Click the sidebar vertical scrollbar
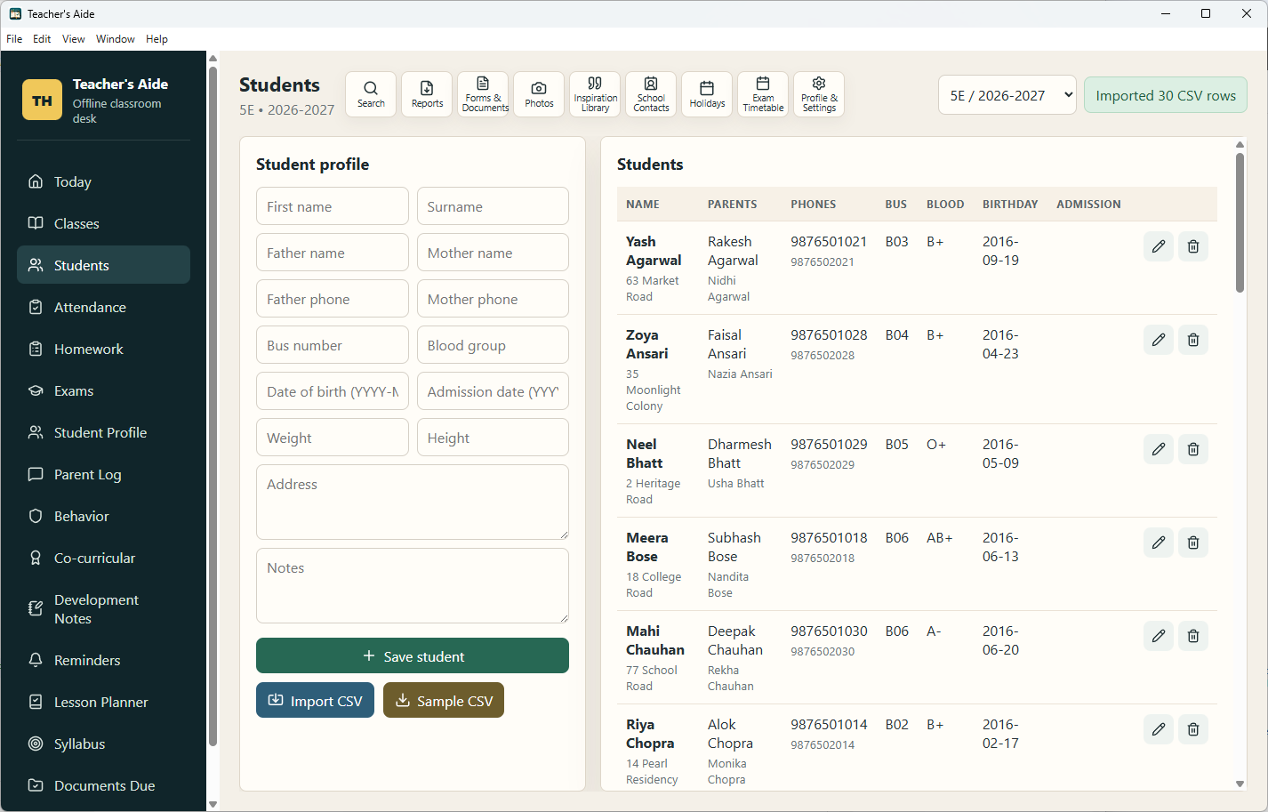The width and height of the screenshot is (1268, 812). tap(213, 406)
